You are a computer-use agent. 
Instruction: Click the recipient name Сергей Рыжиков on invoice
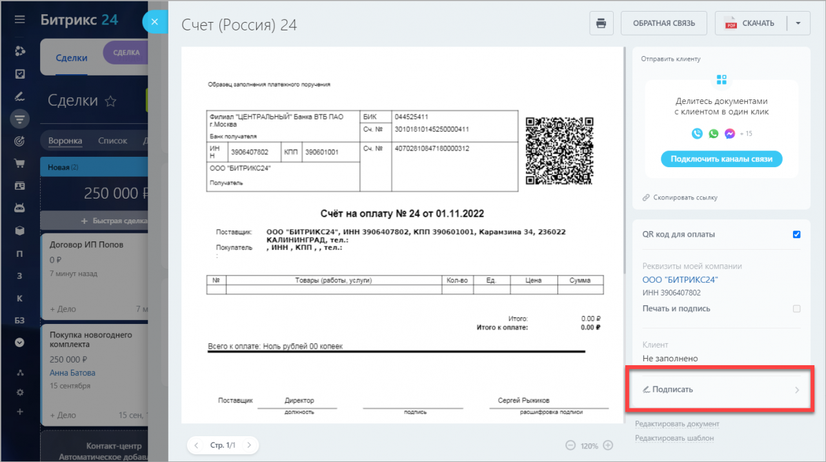pyautogui.click(x=524, y=401)
